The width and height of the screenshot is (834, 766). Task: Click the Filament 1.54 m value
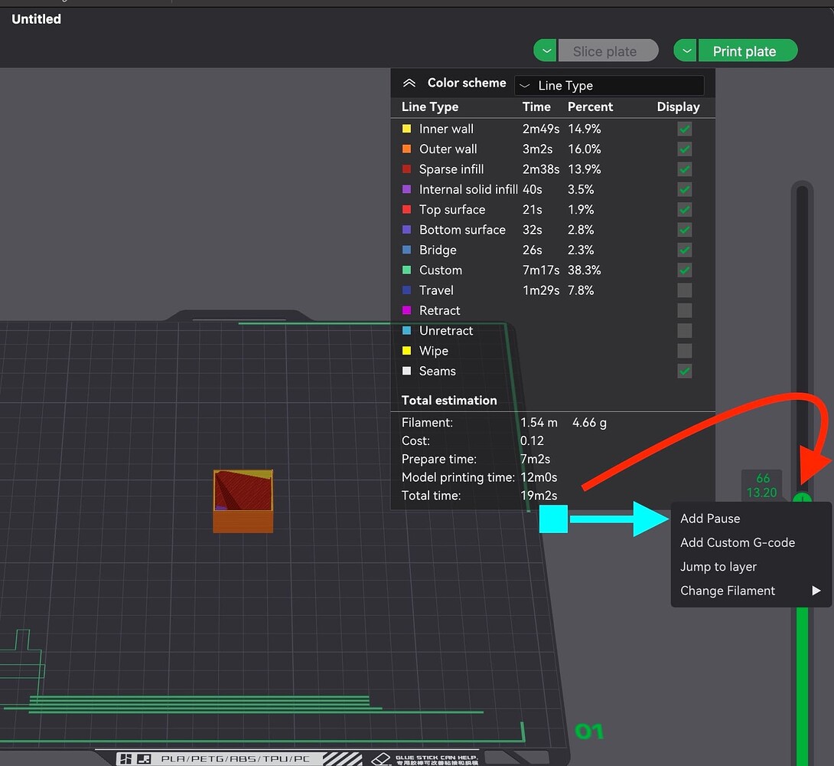coord(539,423)
